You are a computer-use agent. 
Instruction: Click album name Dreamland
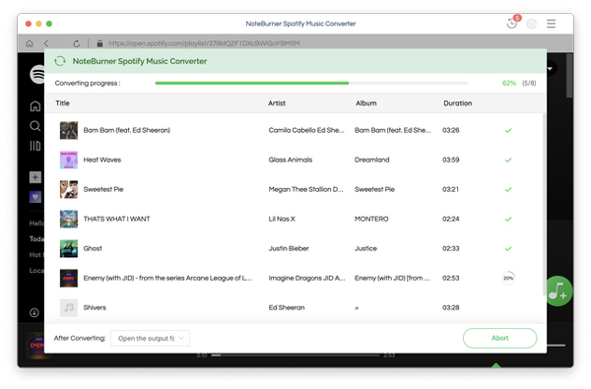pyautogui.click(x=372, y=160)
